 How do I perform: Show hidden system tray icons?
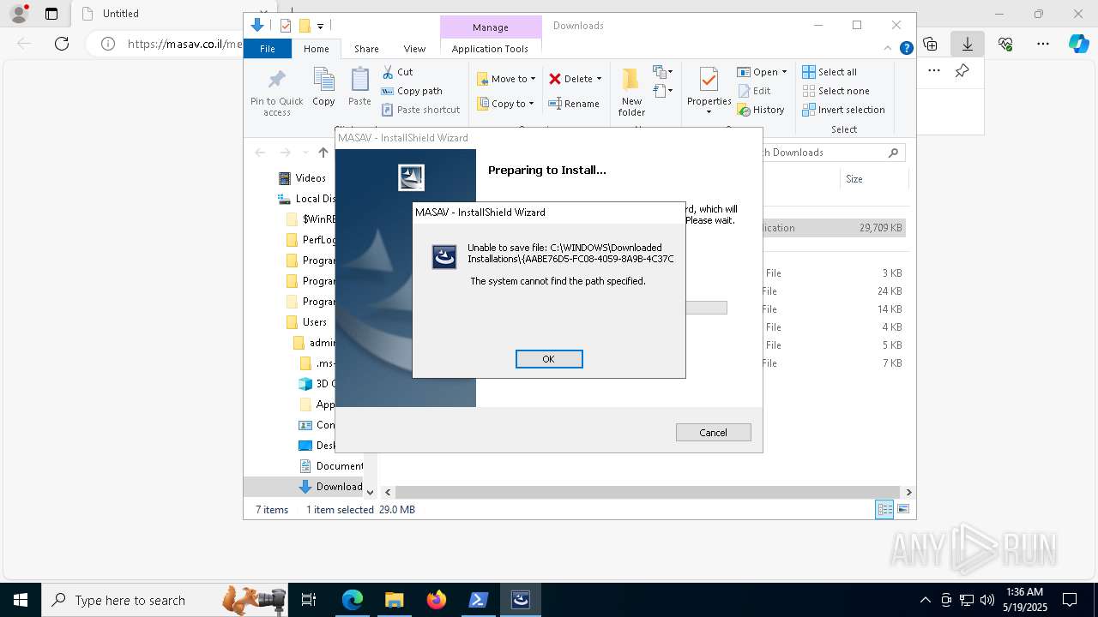[925, 600]
